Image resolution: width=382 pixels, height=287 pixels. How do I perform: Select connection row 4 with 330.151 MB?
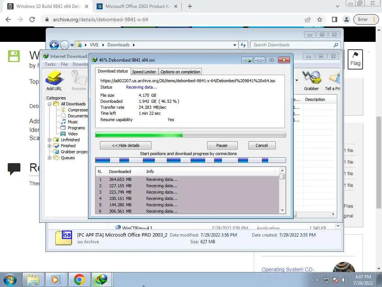point(187,198)
